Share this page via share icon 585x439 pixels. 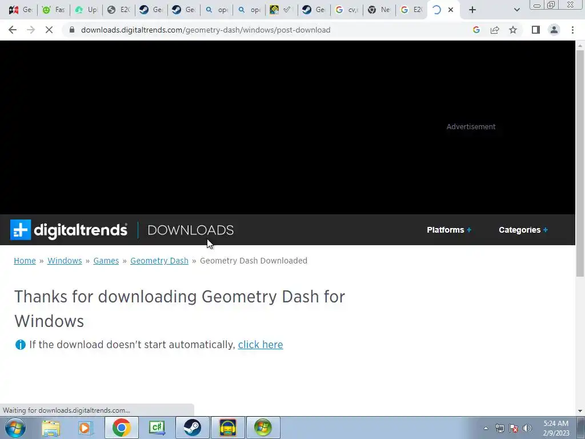coord(495,30)
